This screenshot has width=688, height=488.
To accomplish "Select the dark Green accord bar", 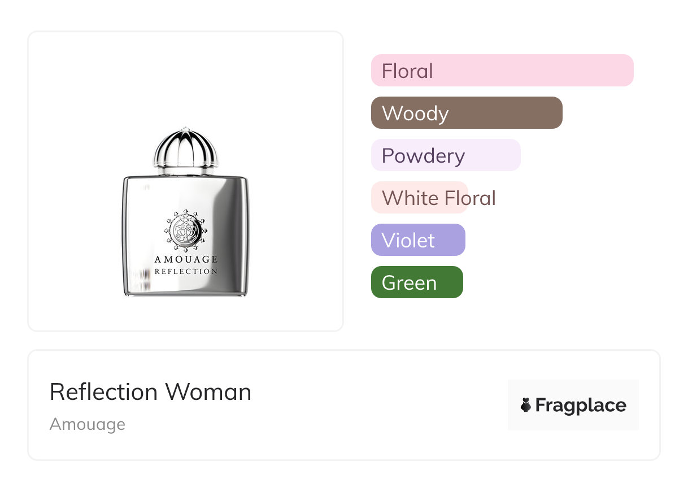I will (x=417, y=282).
